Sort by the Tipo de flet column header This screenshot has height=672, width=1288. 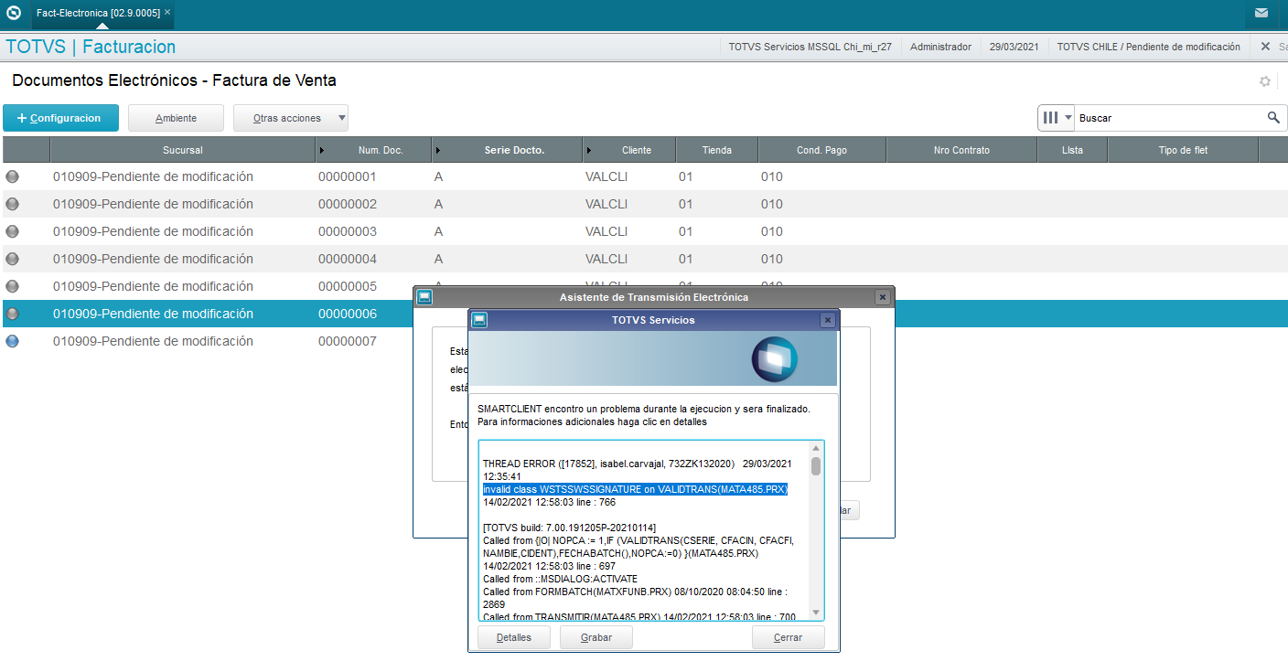tap(1183, 150)
